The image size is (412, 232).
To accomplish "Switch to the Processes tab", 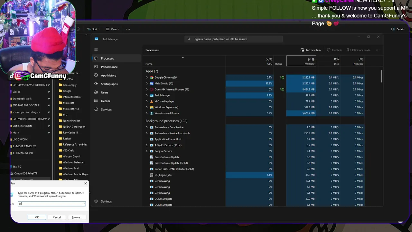I will click(117, 58).
